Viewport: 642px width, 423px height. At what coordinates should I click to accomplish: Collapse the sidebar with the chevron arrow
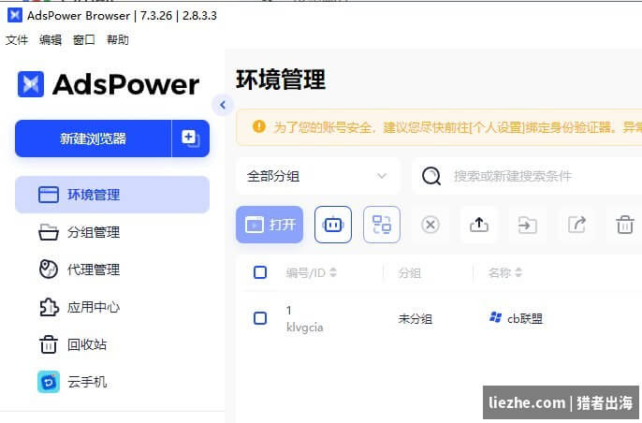click(223, 105)
